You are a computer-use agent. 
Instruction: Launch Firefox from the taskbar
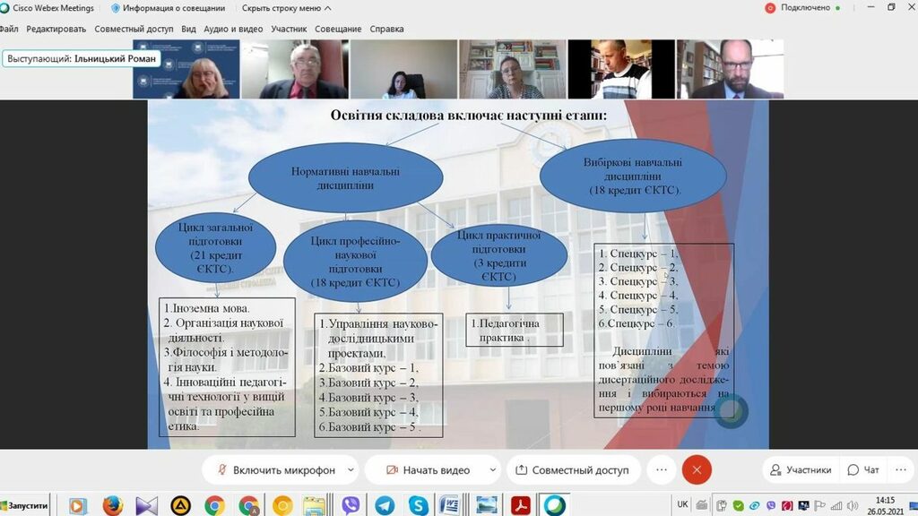112,505
